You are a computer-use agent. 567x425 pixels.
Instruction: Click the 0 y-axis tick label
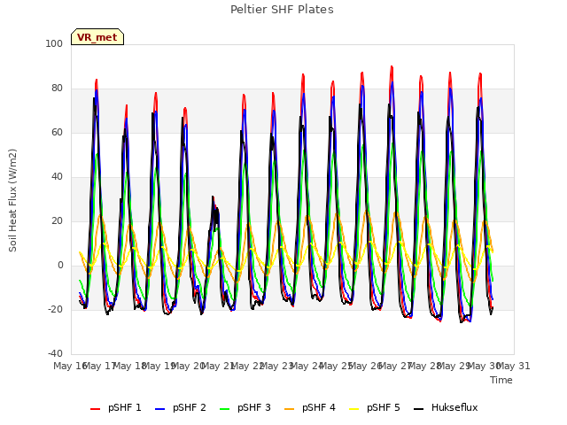point(60,266)
